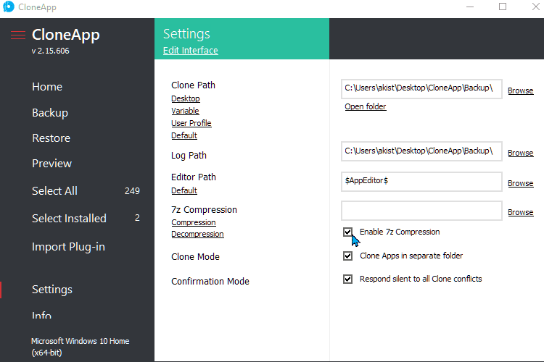
Task: Click the Edit Interface link
Action: (x=191, y=51)
